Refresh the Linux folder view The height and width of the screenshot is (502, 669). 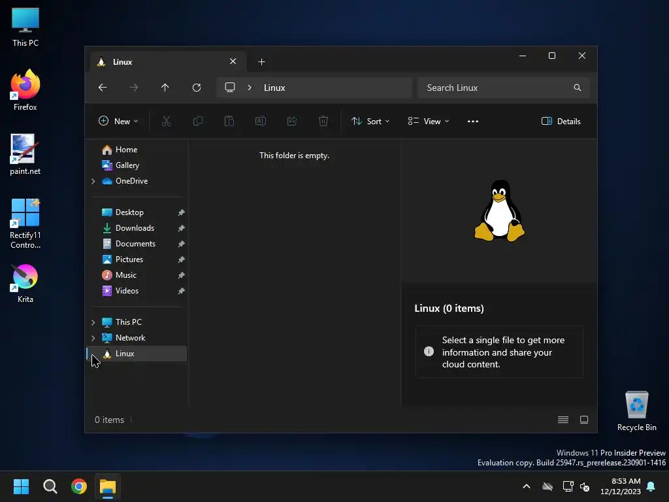point(197,88)
